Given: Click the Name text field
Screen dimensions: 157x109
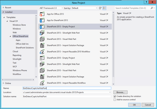Looking at the screenshot, I should coord(67,88).
